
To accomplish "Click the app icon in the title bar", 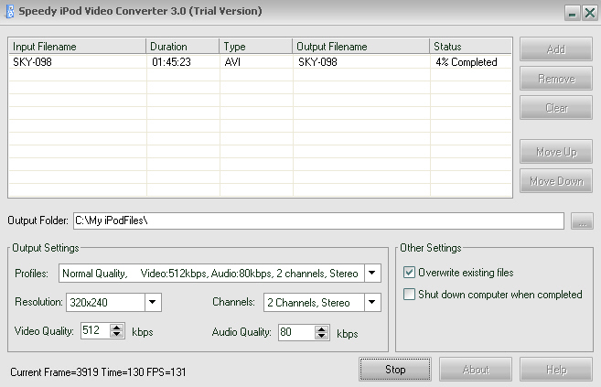I will tap(9, 11).
